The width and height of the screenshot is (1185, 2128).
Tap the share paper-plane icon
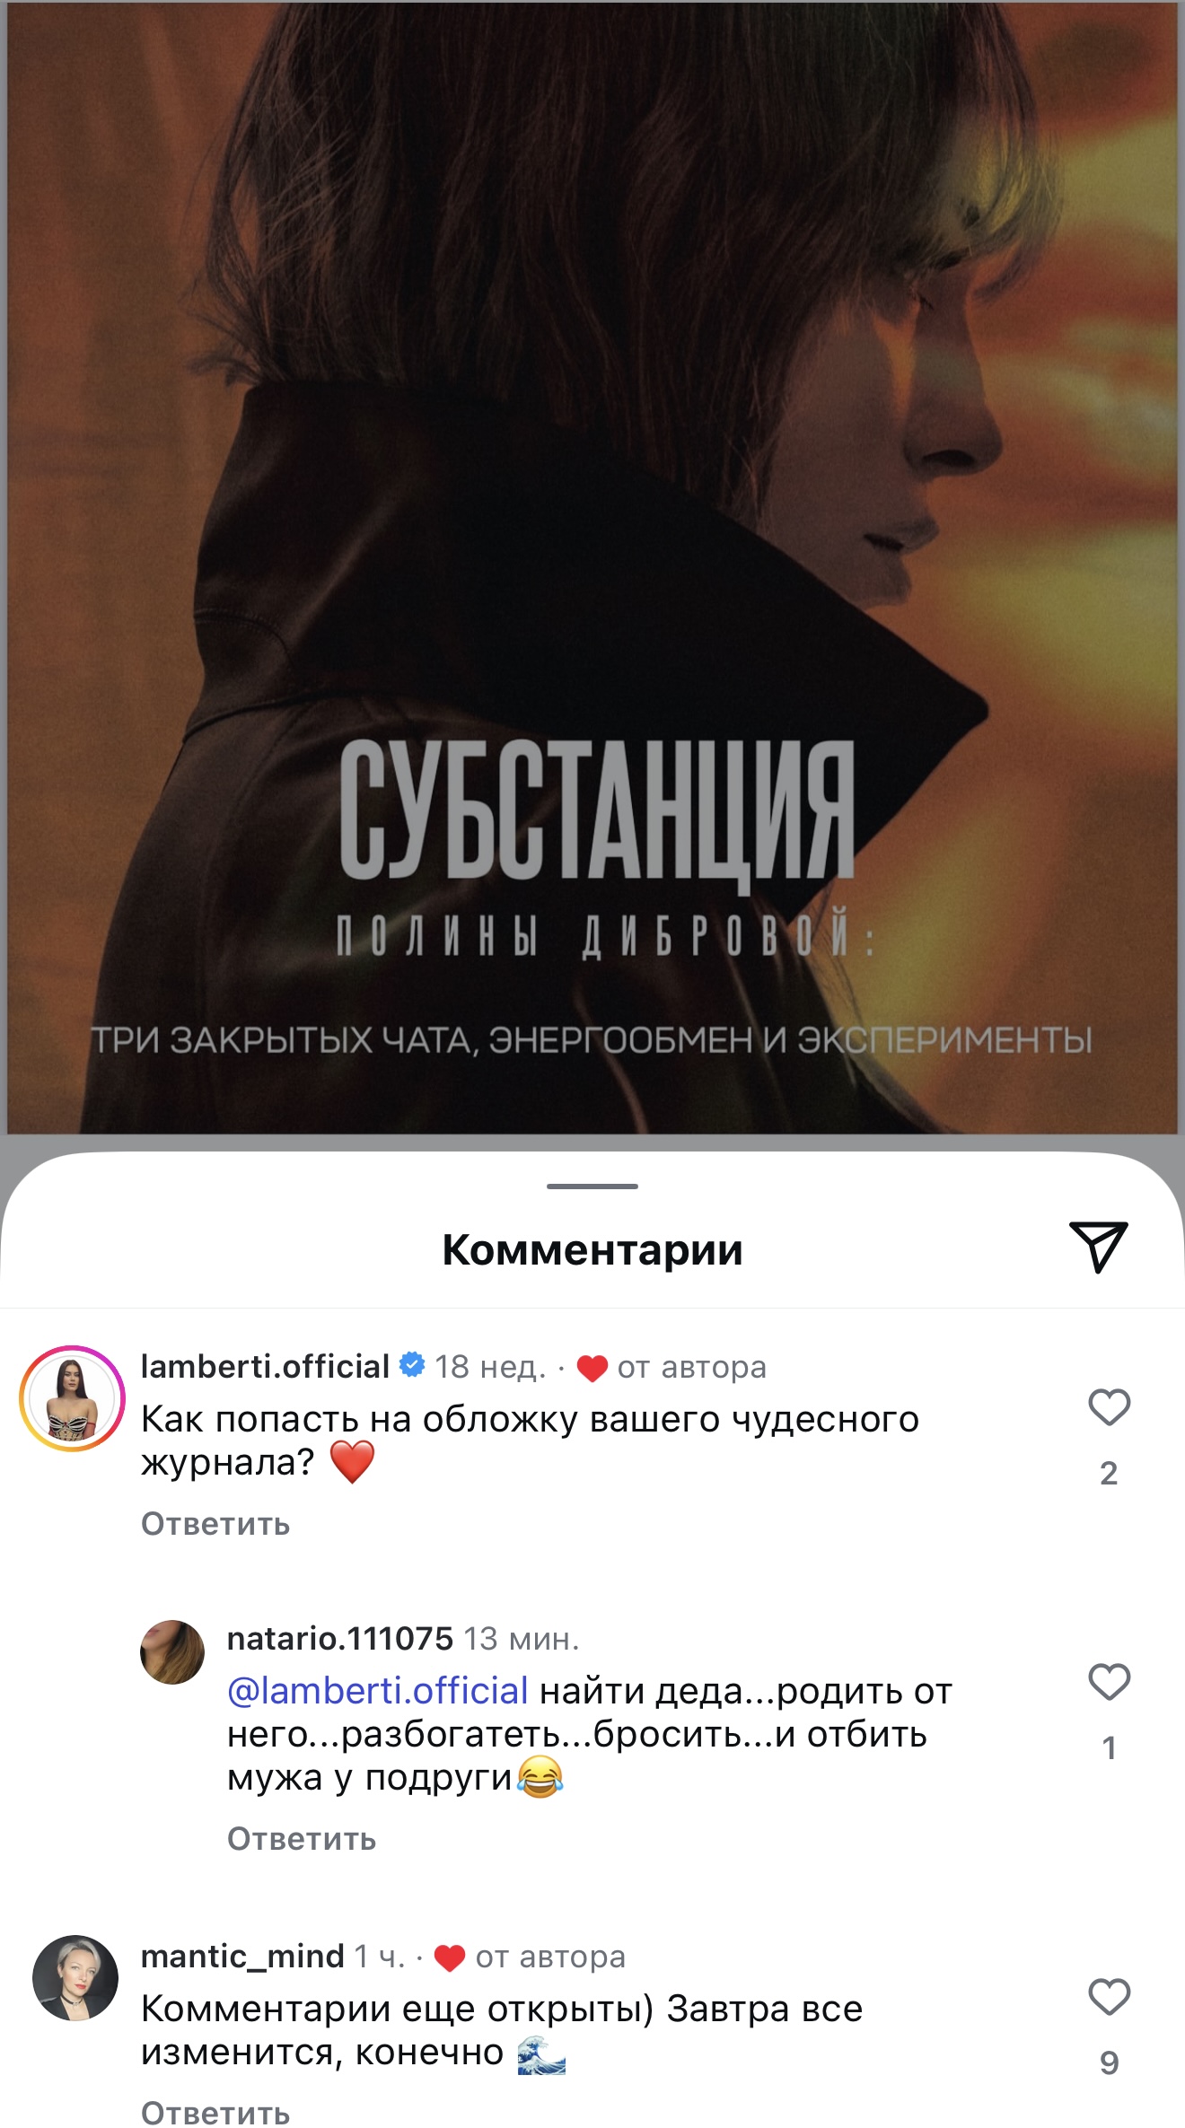[x=1098, y=1247]
